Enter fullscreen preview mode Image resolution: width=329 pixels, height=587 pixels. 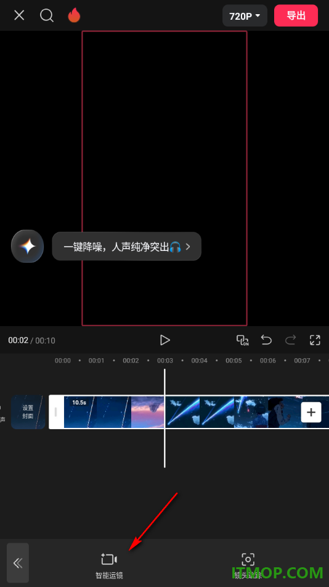pyautogui.click(x=315, y=340)
